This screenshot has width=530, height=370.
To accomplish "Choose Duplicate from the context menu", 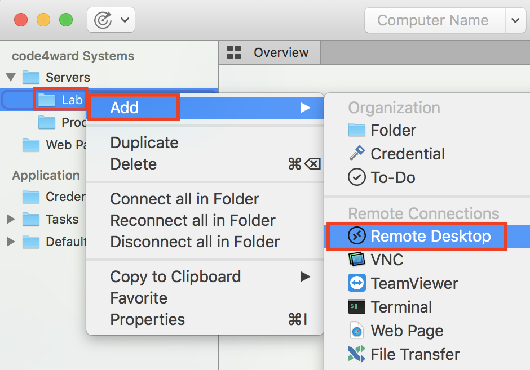I will coord(144,142).
